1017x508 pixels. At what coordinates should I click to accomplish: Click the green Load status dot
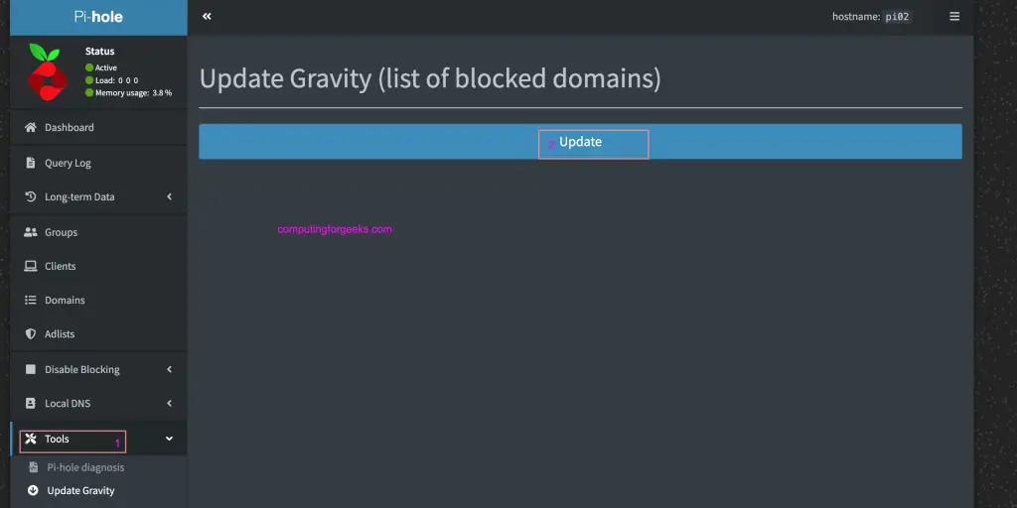pyautogui.click(x=89, y=80)
